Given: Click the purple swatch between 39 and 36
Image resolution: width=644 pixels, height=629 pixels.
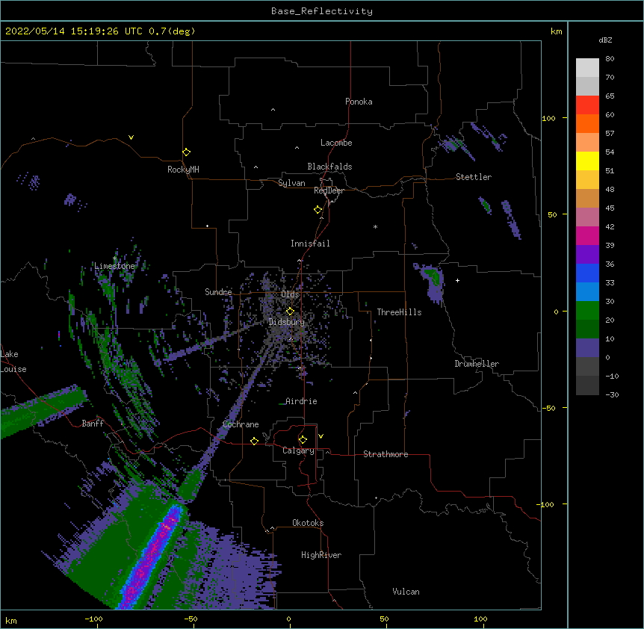Looking at the screenshot, I should click(x=587, y=254).
